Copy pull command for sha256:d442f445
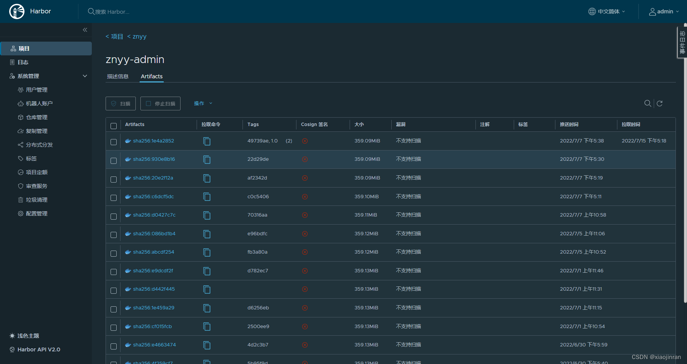The image size is (687, 364). pyautogui.click(x=207, y=290)
